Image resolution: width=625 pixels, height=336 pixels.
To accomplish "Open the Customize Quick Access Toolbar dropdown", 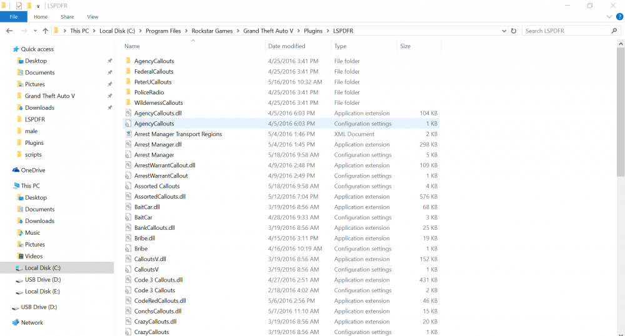I will (x=38, y=6).
